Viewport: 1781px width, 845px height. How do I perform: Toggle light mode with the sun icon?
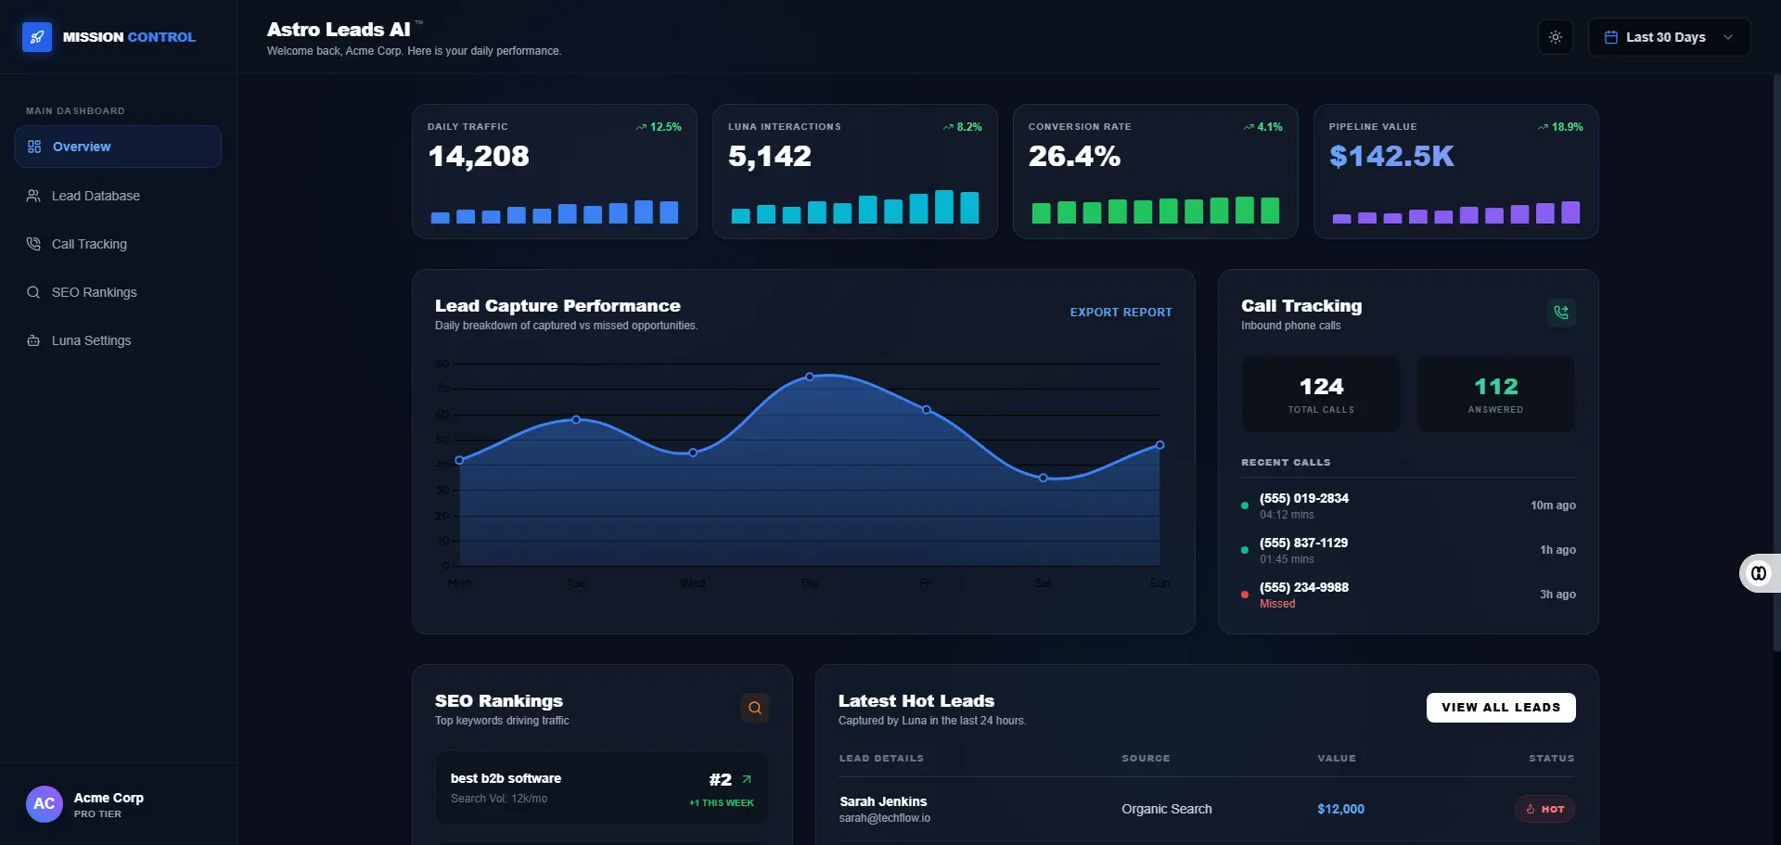[x=1556, y=37]
